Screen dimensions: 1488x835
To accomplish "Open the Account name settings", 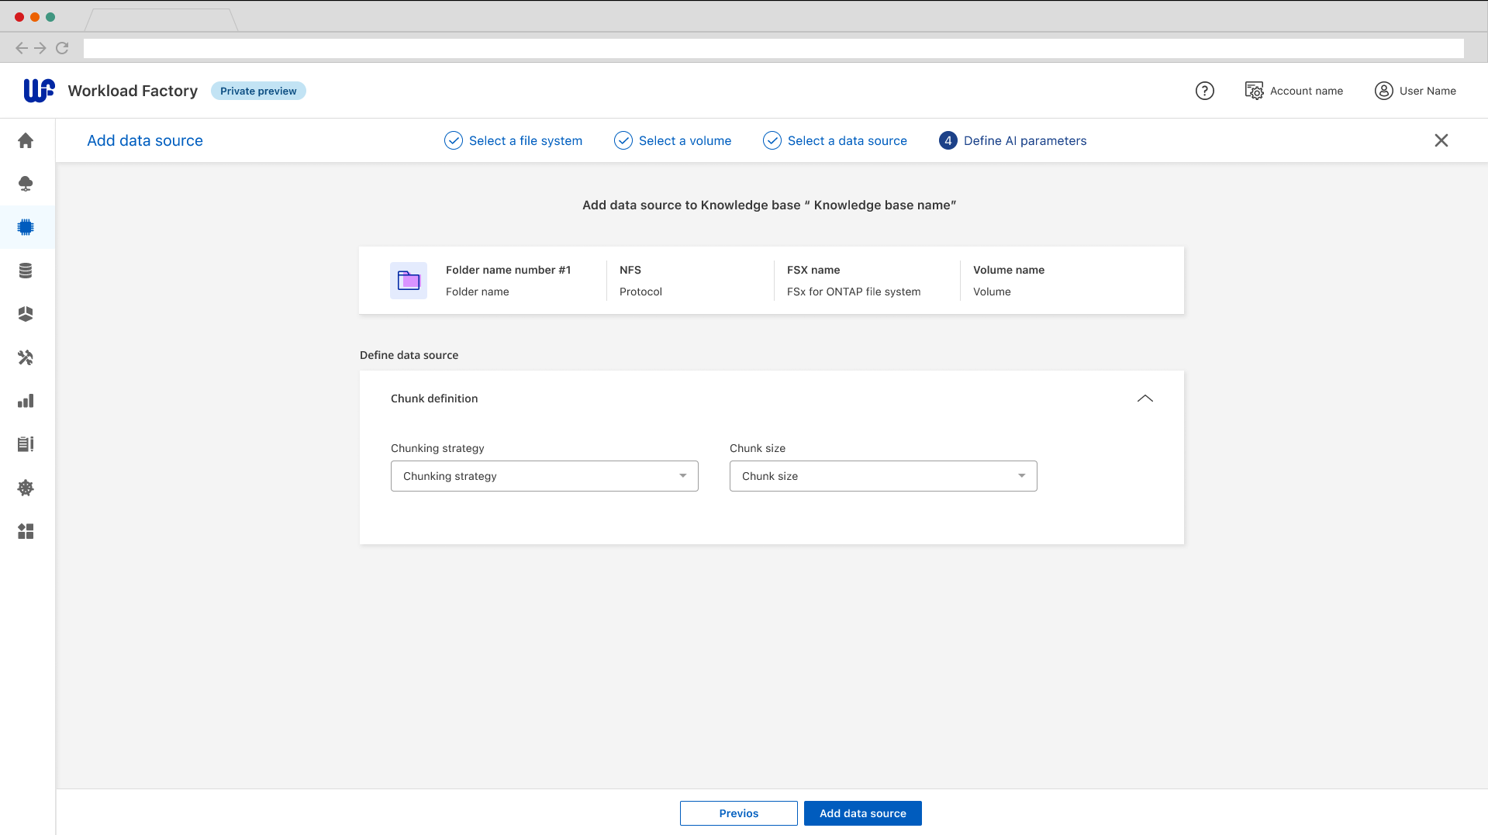I will 1294,91.
